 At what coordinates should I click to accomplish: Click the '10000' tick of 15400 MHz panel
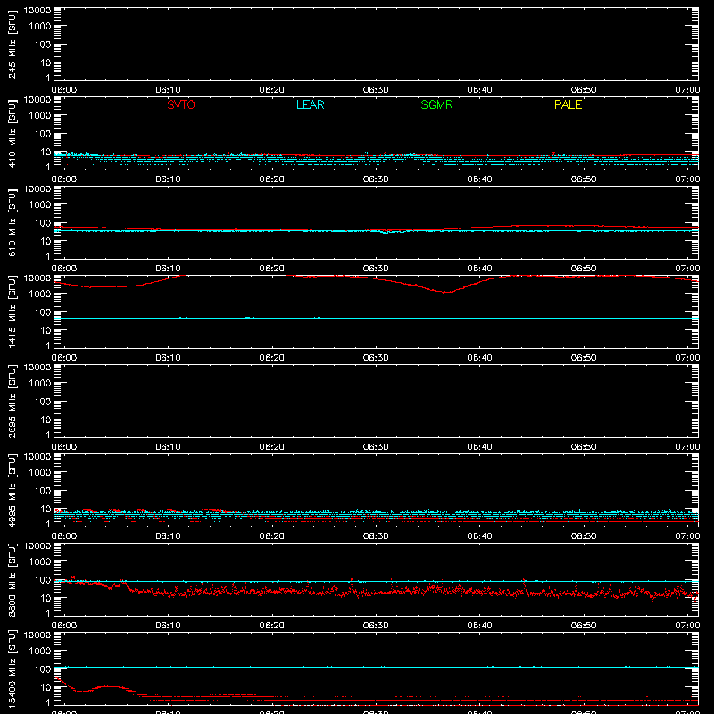(37, 635)
